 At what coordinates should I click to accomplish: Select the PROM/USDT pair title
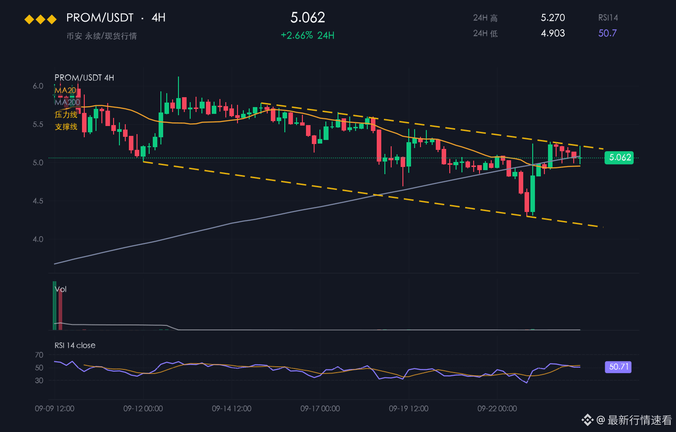pyautogui.click(x=100, y=18)
